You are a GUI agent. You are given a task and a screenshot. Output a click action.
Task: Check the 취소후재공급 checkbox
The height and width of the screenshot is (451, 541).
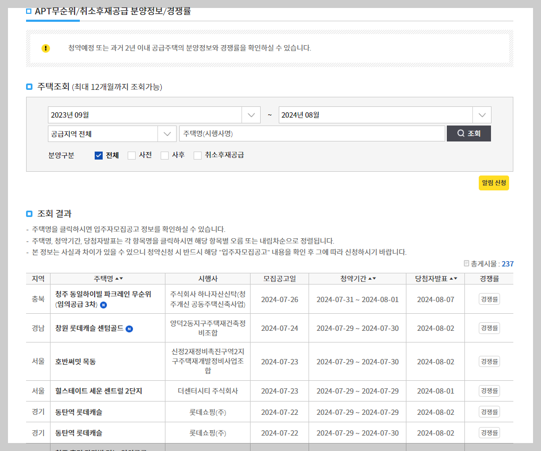pyautogui.click(x=198, y=155)
